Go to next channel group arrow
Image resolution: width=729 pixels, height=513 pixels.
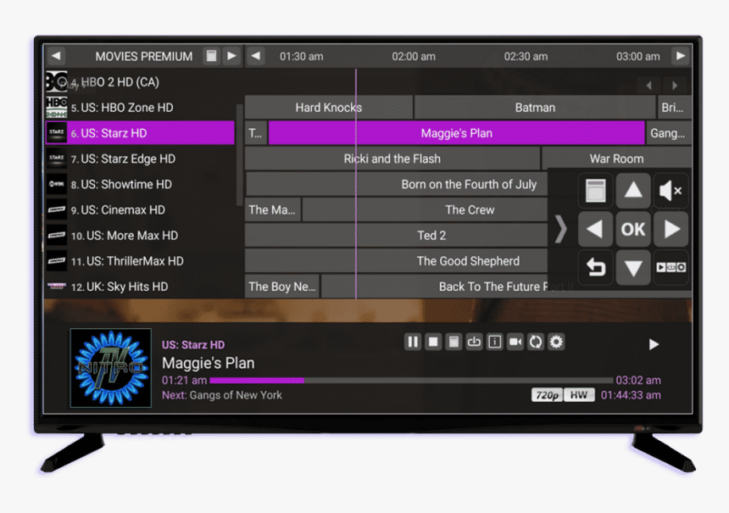tap(231, 56)
